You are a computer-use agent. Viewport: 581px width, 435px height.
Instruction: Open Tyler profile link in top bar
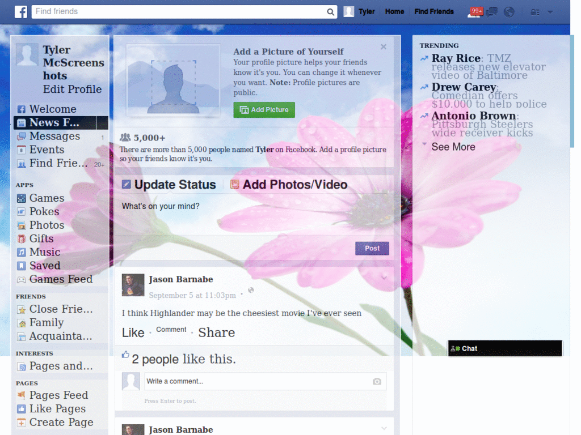(367, 12)
